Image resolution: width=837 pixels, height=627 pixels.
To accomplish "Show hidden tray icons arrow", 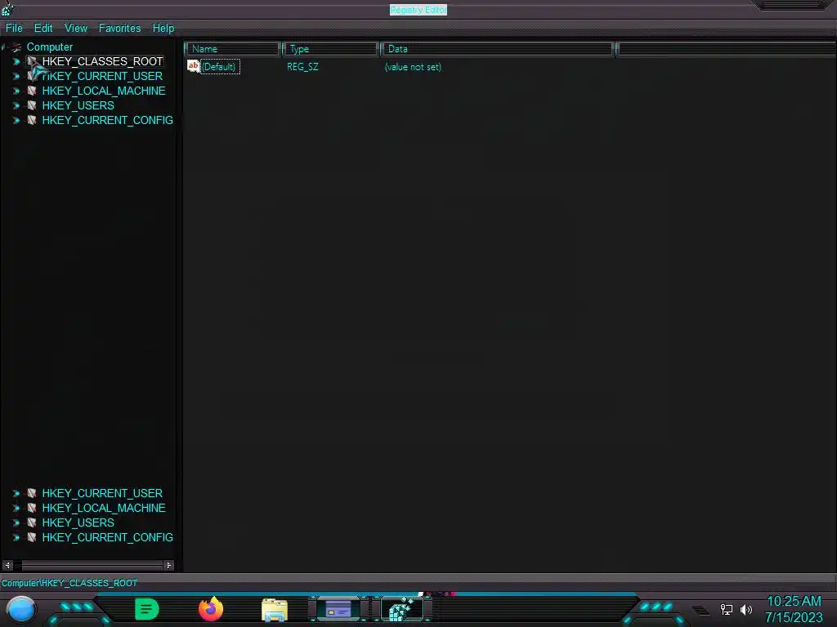I will tap(700, 611).
